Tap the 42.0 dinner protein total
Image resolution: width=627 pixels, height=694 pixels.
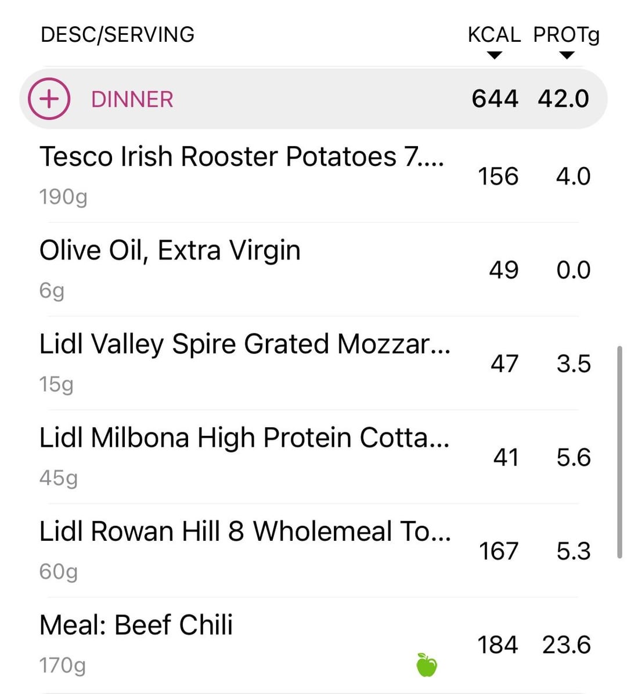(563, 99)
